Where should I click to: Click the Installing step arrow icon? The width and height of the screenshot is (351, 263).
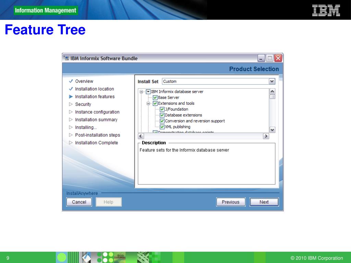71,127
